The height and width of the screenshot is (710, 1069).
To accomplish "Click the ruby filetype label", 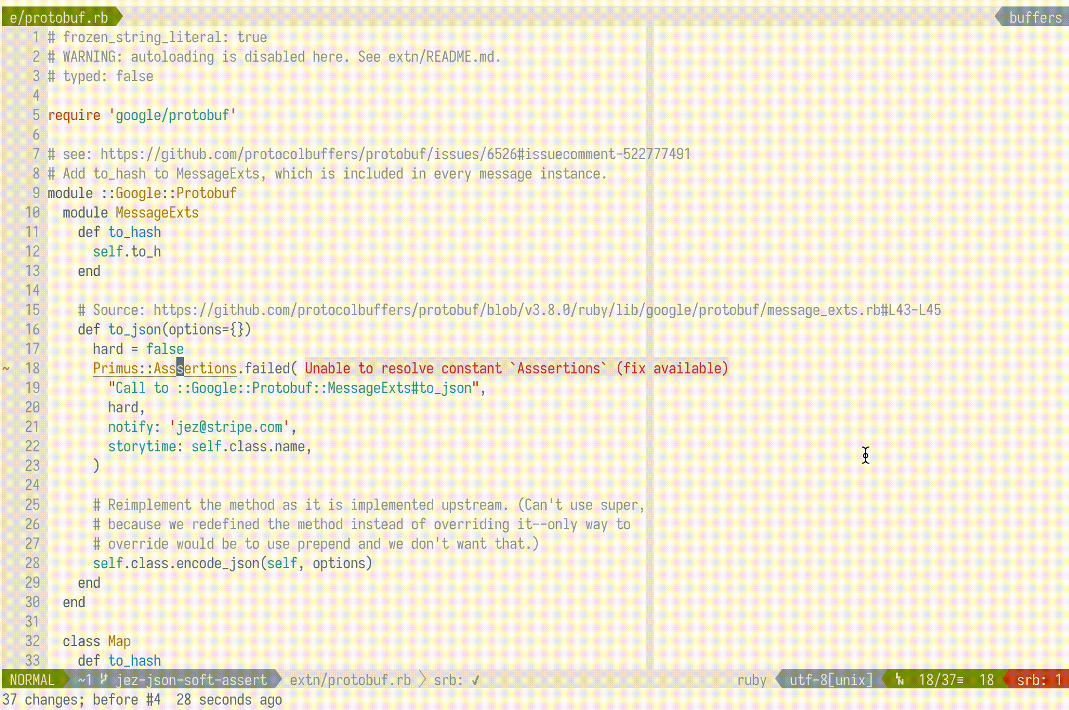I will [753, 680].
